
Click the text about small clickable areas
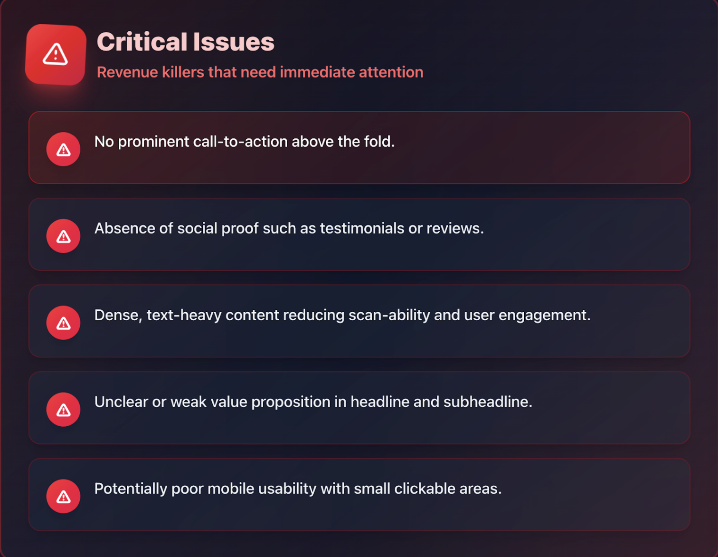[298, 489]
